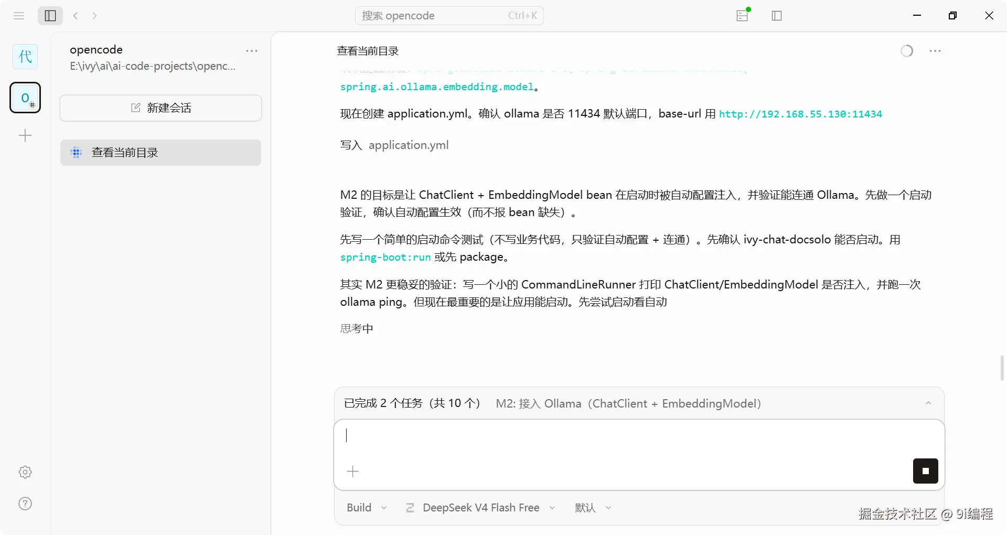
Task: Minimize the opencode window
Action: (x=917, y=16)
